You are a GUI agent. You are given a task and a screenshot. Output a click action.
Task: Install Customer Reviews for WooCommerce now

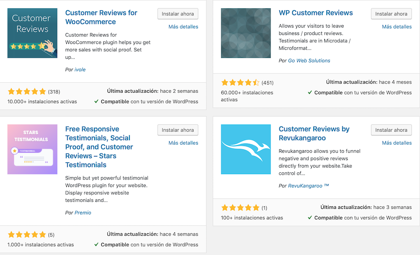(x=178, y=14)
